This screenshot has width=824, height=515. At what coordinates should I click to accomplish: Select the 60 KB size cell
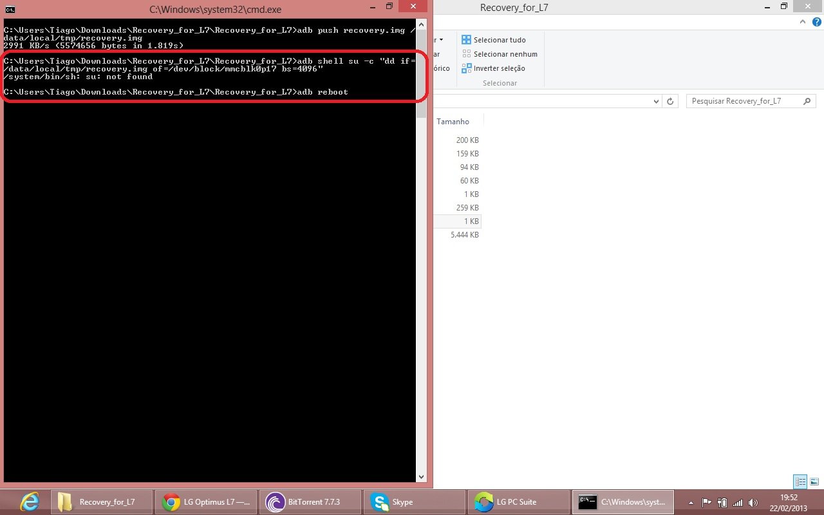(469, 181)
